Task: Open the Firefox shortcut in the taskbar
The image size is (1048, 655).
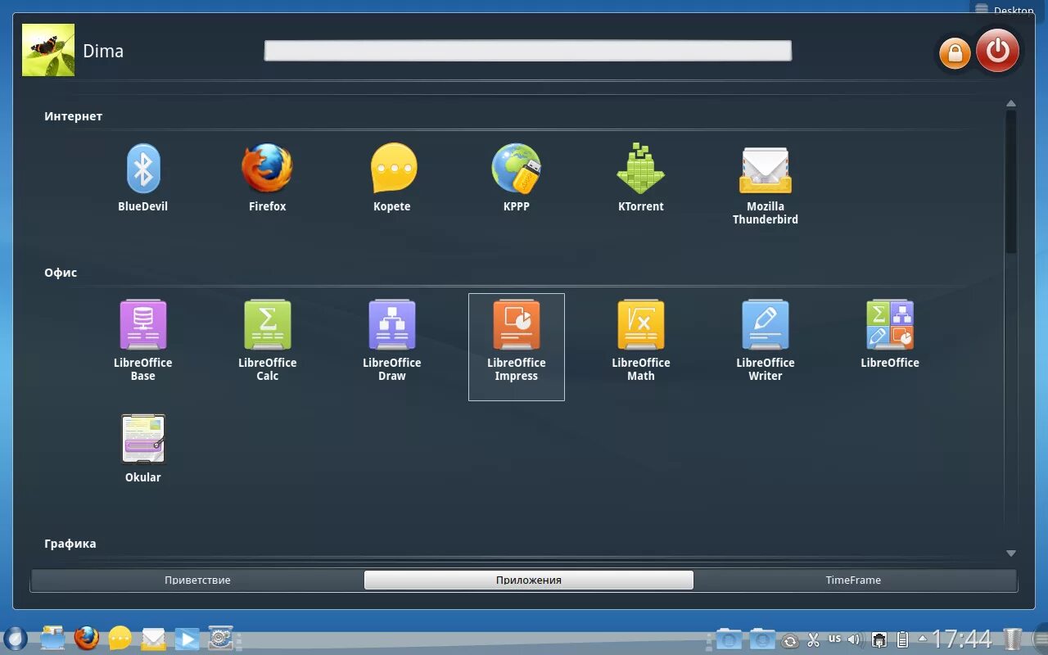Action: [87, 638]
